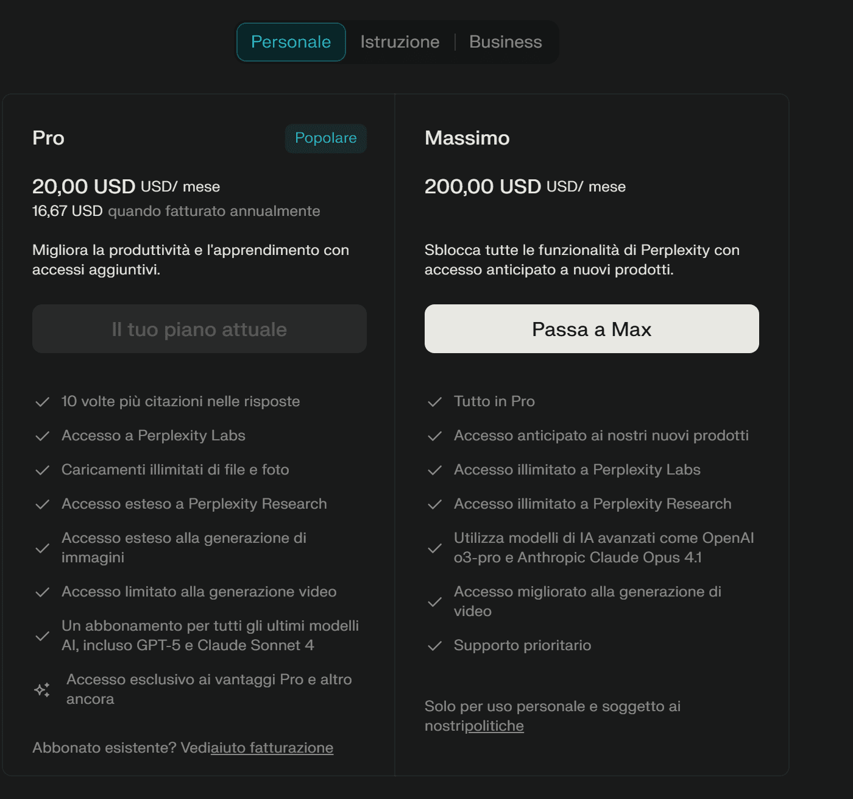Screen dimensions: 853x799
Task: Click the Massimo plan heading
Action: 467,138
